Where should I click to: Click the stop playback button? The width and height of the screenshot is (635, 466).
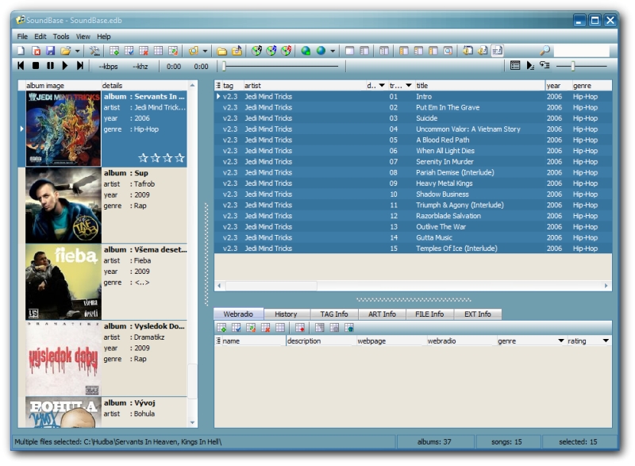(x=36, y=65)
